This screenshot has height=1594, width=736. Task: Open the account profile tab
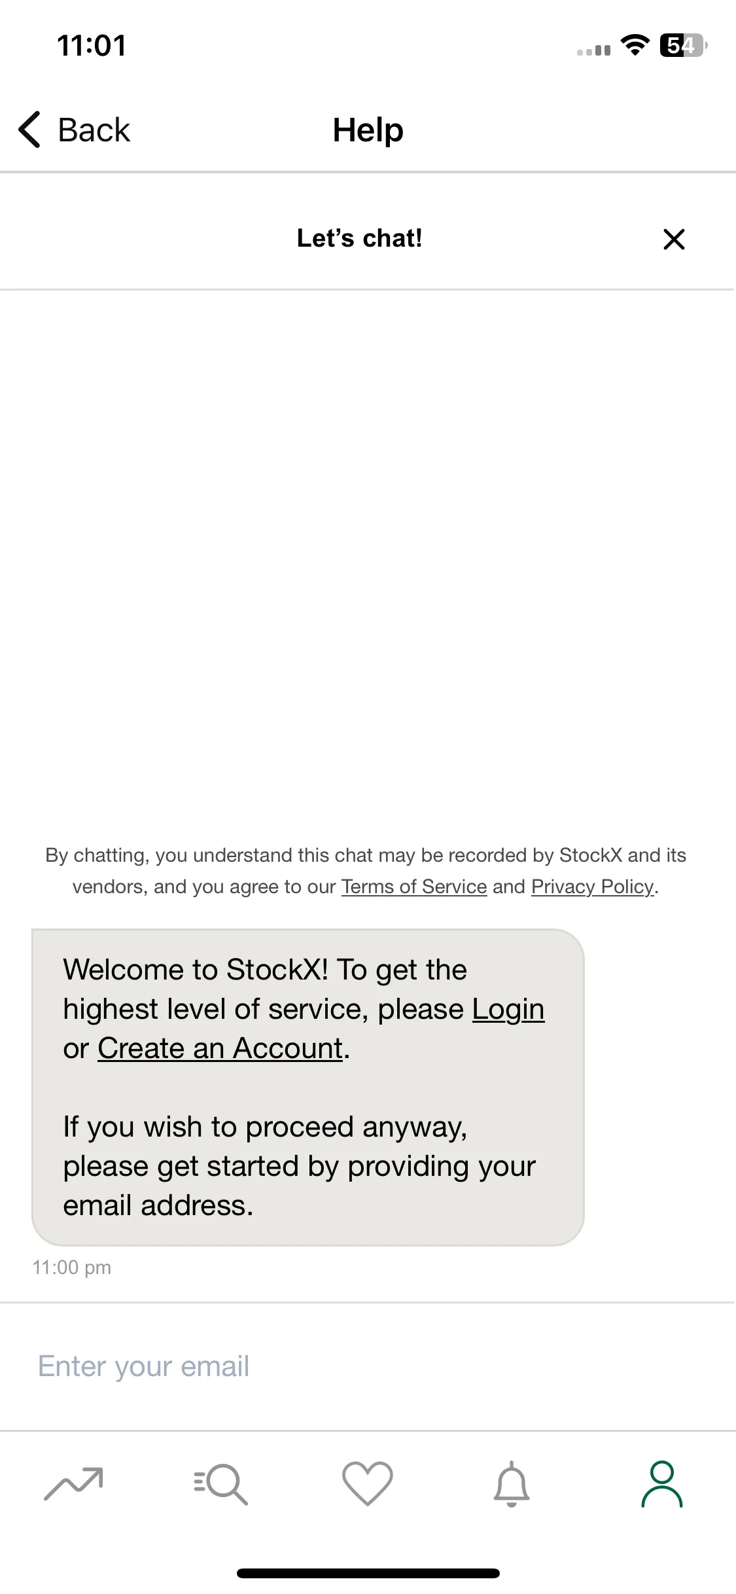662,1484
